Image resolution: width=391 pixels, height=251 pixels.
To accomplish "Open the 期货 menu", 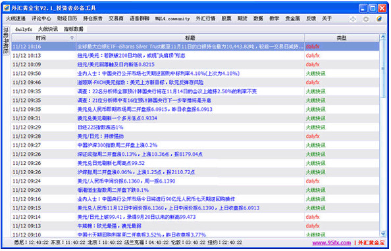I will point(242,18).
